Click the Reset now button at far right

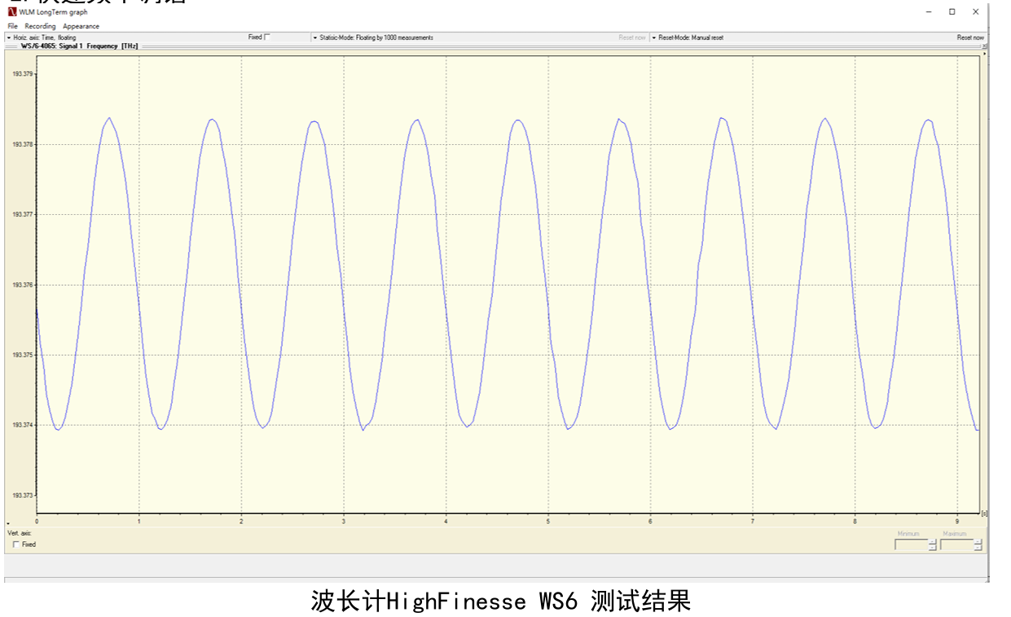pos(969,37)
